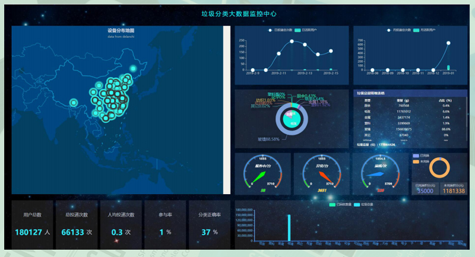Screen dimensions: 475x257
Task: Click the lone map marker west of cluster
Action: click(x=73, y=103)
